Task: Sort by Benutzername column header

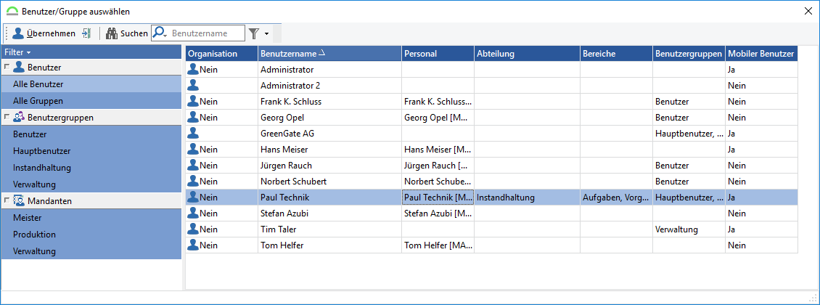Action: pos(330,53)
